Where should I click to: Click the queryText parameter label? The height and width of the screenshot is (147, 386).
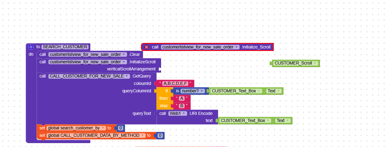142,113
